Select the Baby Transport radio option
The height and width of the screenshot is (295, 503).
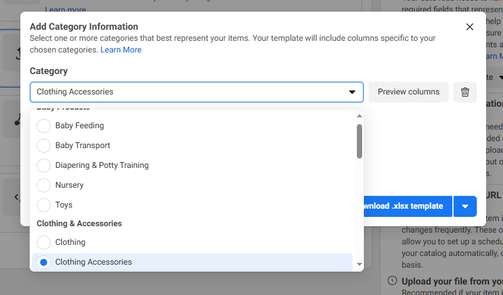point(44,146)
